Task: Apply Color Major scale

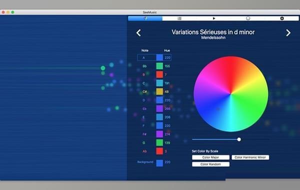Action: click(x=210, y=157)
